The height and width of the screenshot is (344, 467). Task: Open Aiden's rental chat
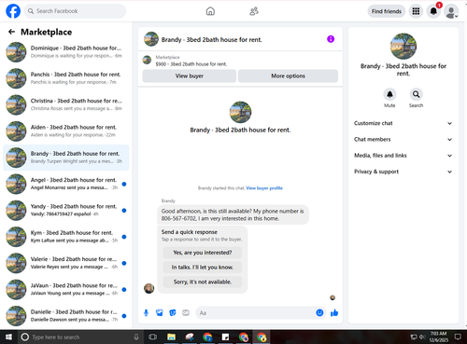pyautogui.click(x=66, y=131)
